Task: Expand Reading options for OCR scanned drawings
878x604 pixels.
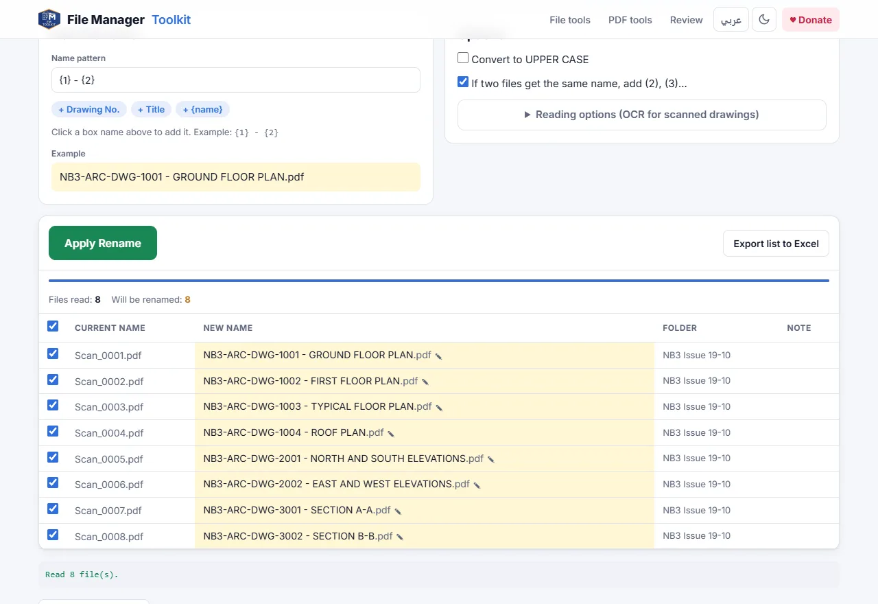Action: (642, 115)
